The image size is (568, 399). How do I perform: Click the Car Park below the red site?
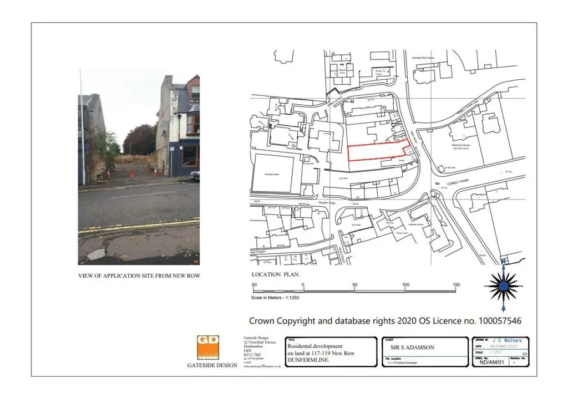(x=343, y=178)
